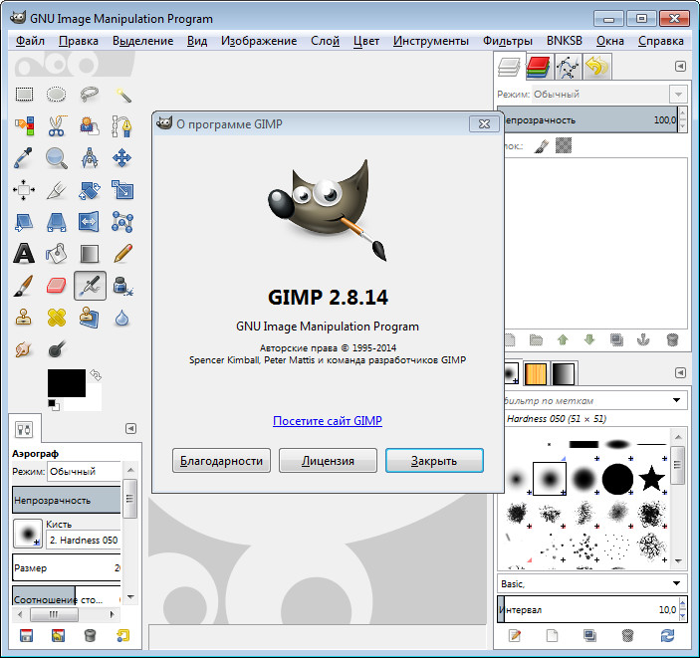Select the Shear tool

tap(24, 222)
